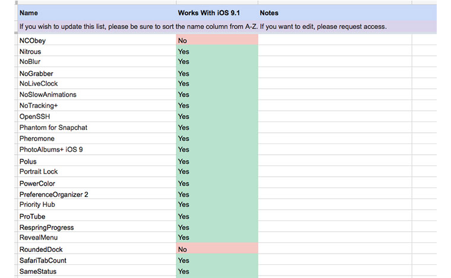Screen dimensions: 451x278
Task: Click the Yes cell for SafariTabCount
Action: pos(217,260)
